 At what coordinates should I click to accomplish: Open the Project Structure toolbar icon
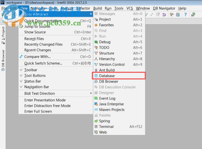178,14
